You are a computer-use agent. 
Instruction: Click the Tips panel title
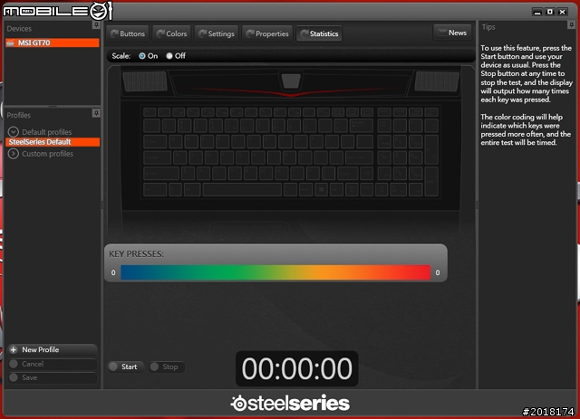tap(488, 27)
